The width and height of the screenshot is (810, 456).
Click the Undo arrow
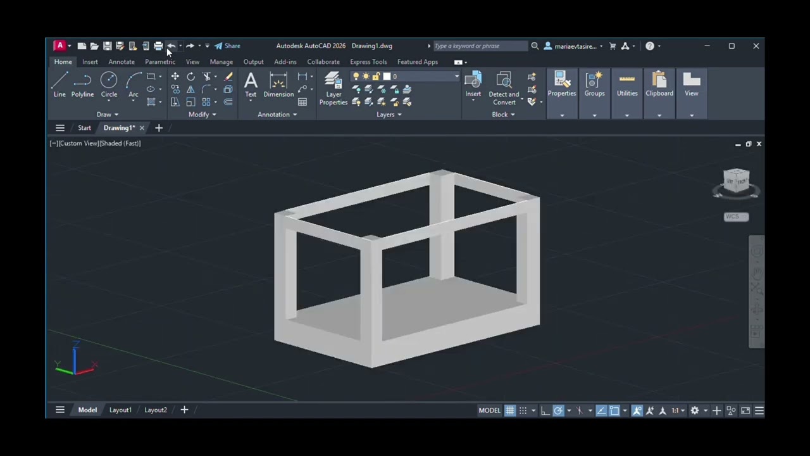click(171, 46)
